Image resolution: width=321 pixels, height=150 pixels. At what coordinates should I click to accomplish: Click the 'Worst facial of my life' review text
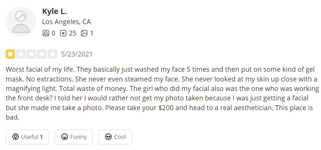(x=39, y=69)
